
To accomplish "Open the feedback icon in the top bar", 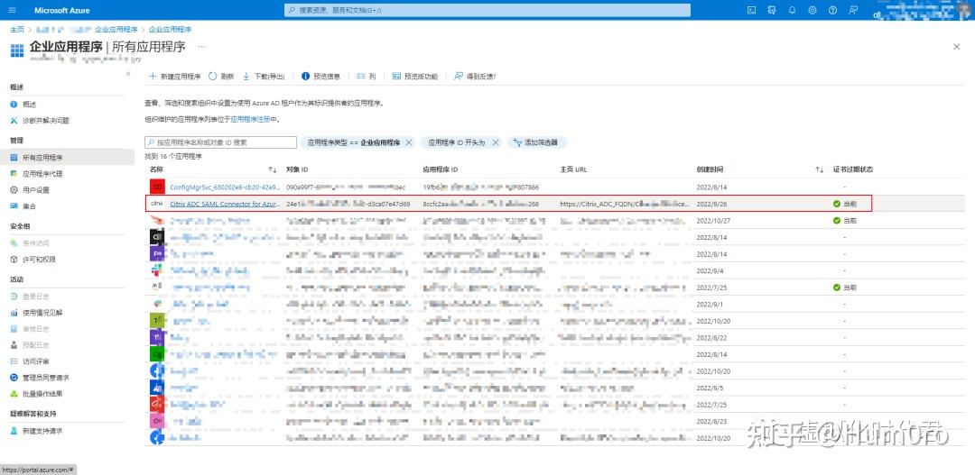I will point(853,10).
